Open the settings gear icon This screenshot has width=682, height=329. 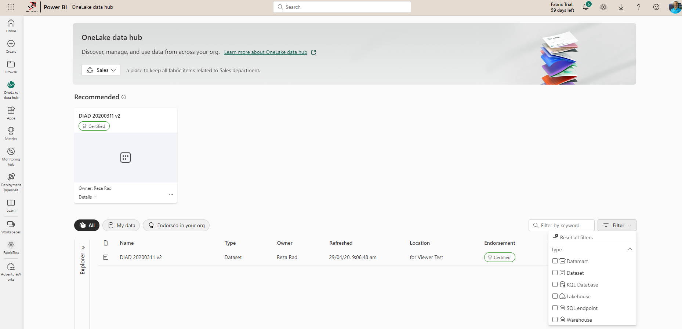coord(603,7)
